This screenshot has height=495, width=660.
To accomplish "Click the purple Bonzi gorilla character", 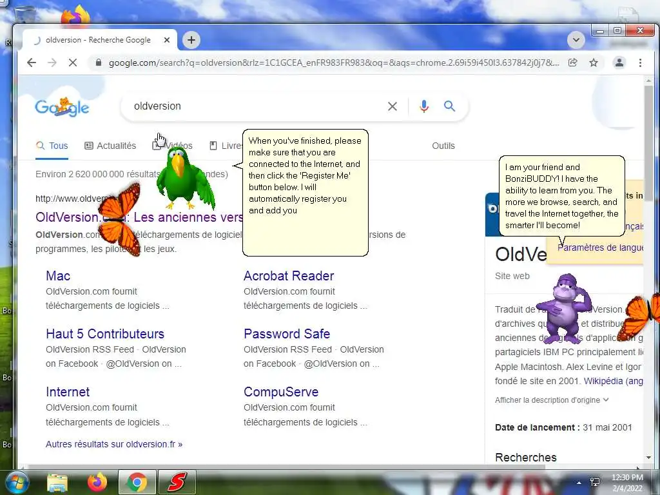I will [x=564, y=308].
